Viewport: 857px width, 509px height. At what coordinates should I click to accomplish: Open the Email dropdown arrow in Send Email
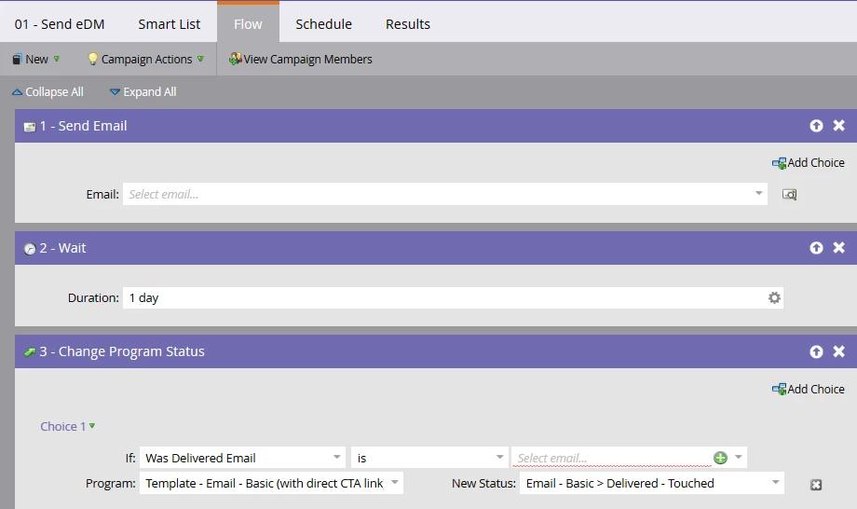point(758,194)
